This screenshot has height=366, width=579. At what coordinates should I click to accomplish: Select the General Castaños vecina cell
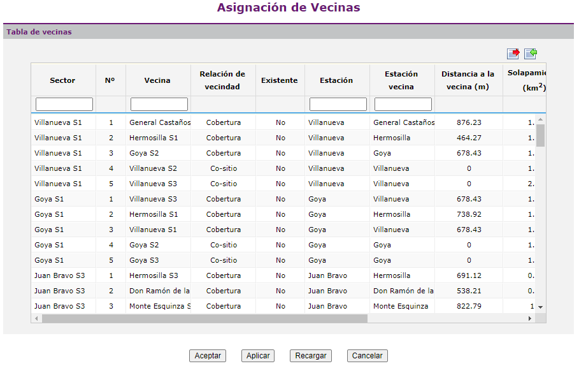pos(159,122)
